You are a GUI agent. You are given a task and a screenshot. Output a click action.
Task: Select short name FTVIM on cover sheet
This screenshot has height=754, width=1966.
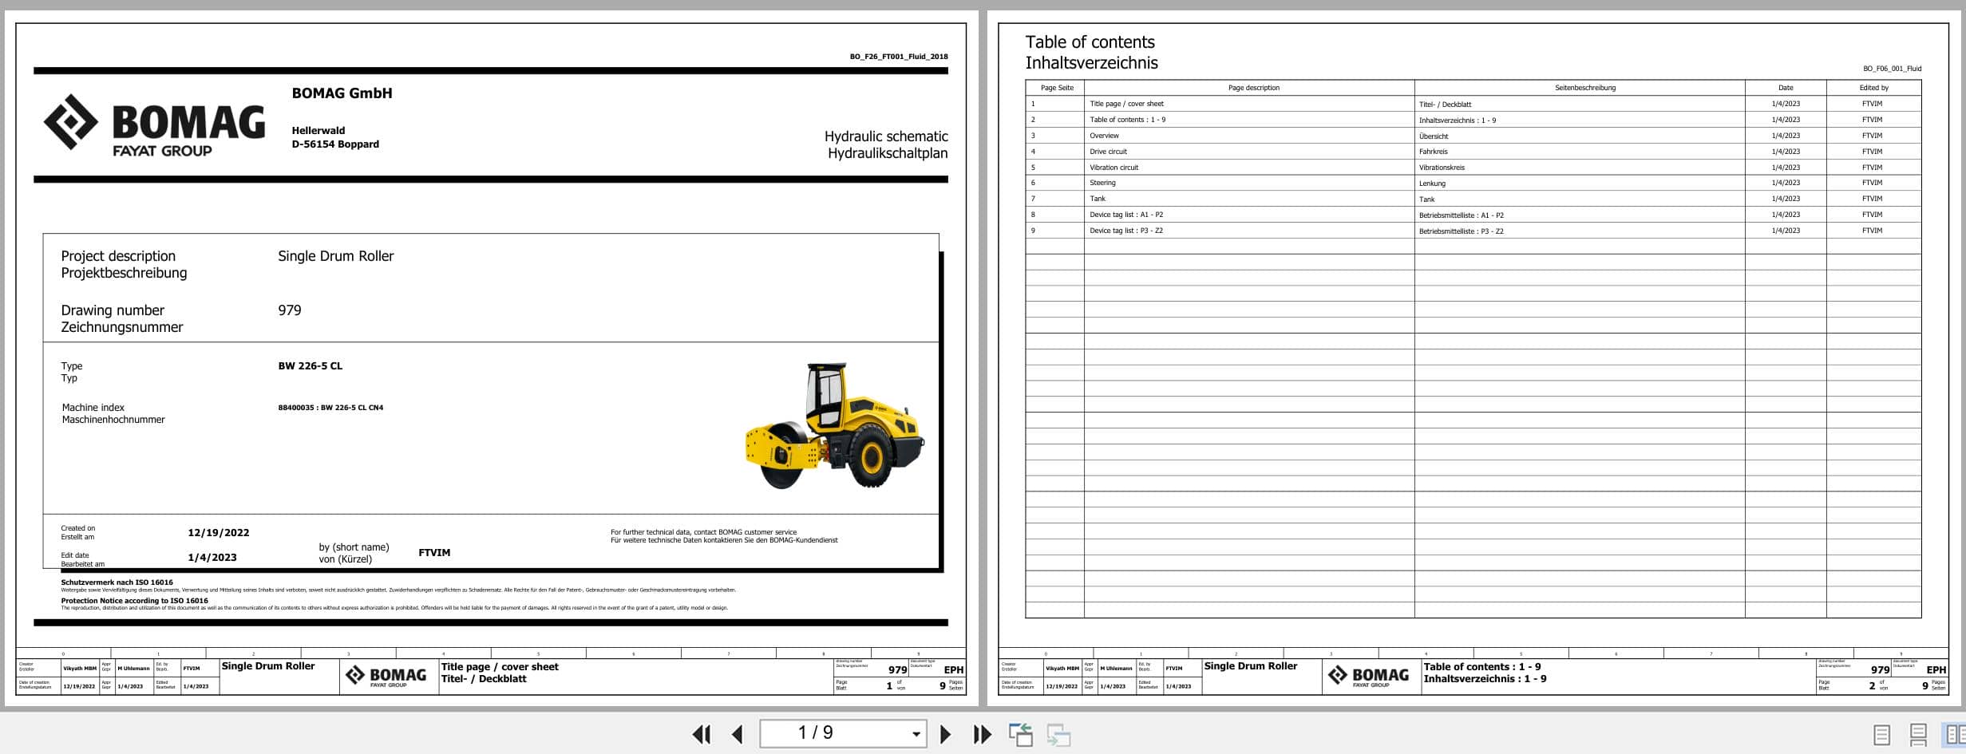click(x=434, y=553)
